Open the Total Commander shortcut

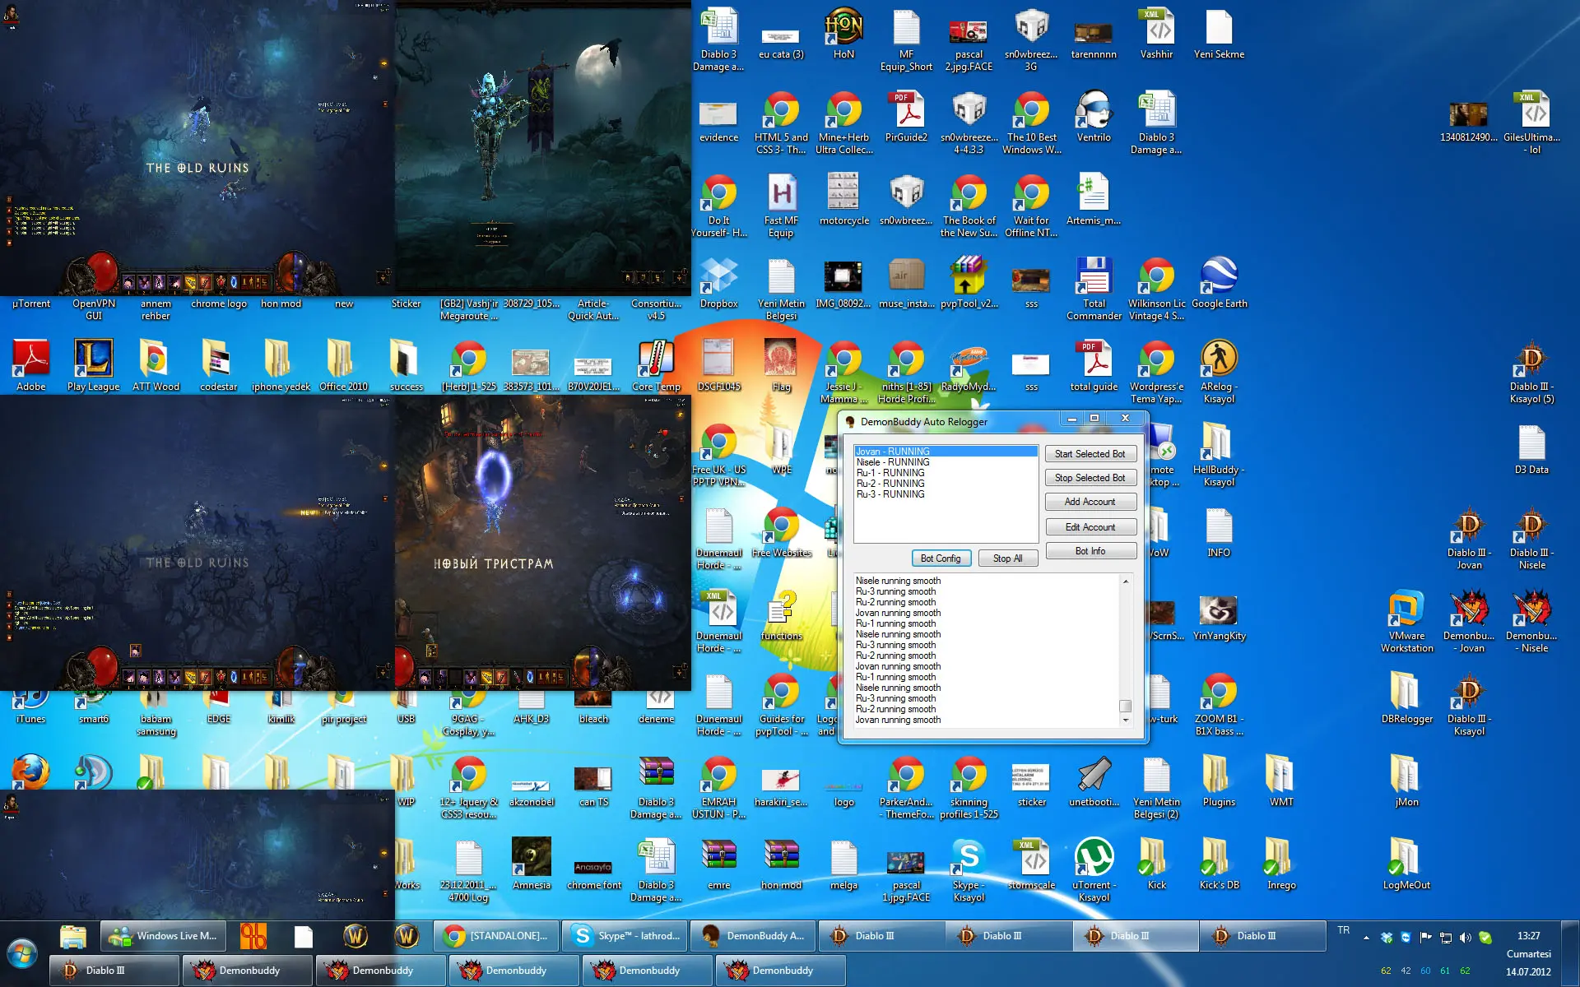[1094, 288]
